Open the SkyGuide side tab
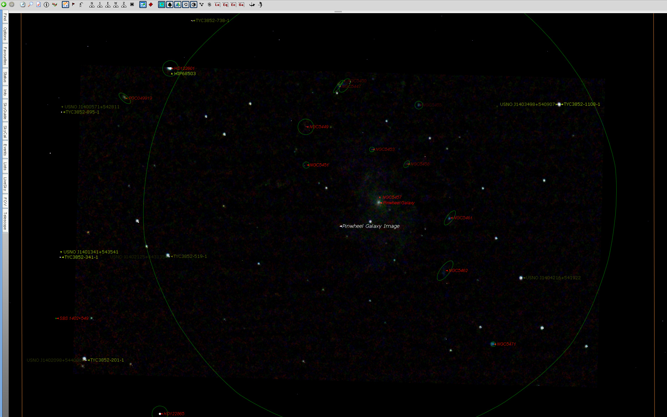 5,111
